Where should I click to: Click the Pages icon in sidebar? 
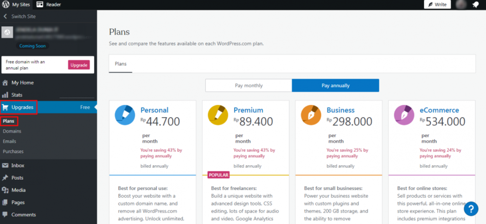coord(5,202)
